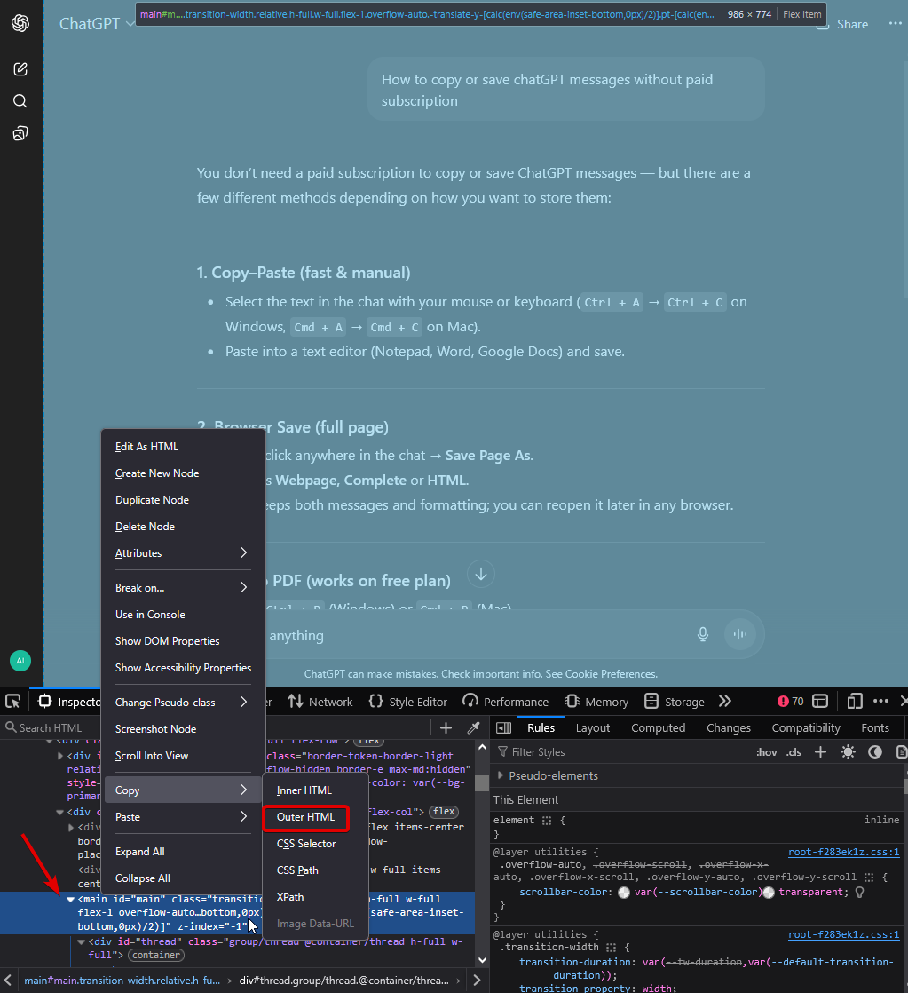The image size is (908, 993).
Task: Open Responsive Design Mode icon
Action: (855, 701)
